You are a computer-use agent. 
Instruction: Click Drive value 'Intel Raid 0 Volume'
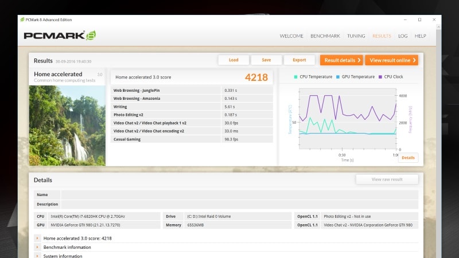pos(209,217)
